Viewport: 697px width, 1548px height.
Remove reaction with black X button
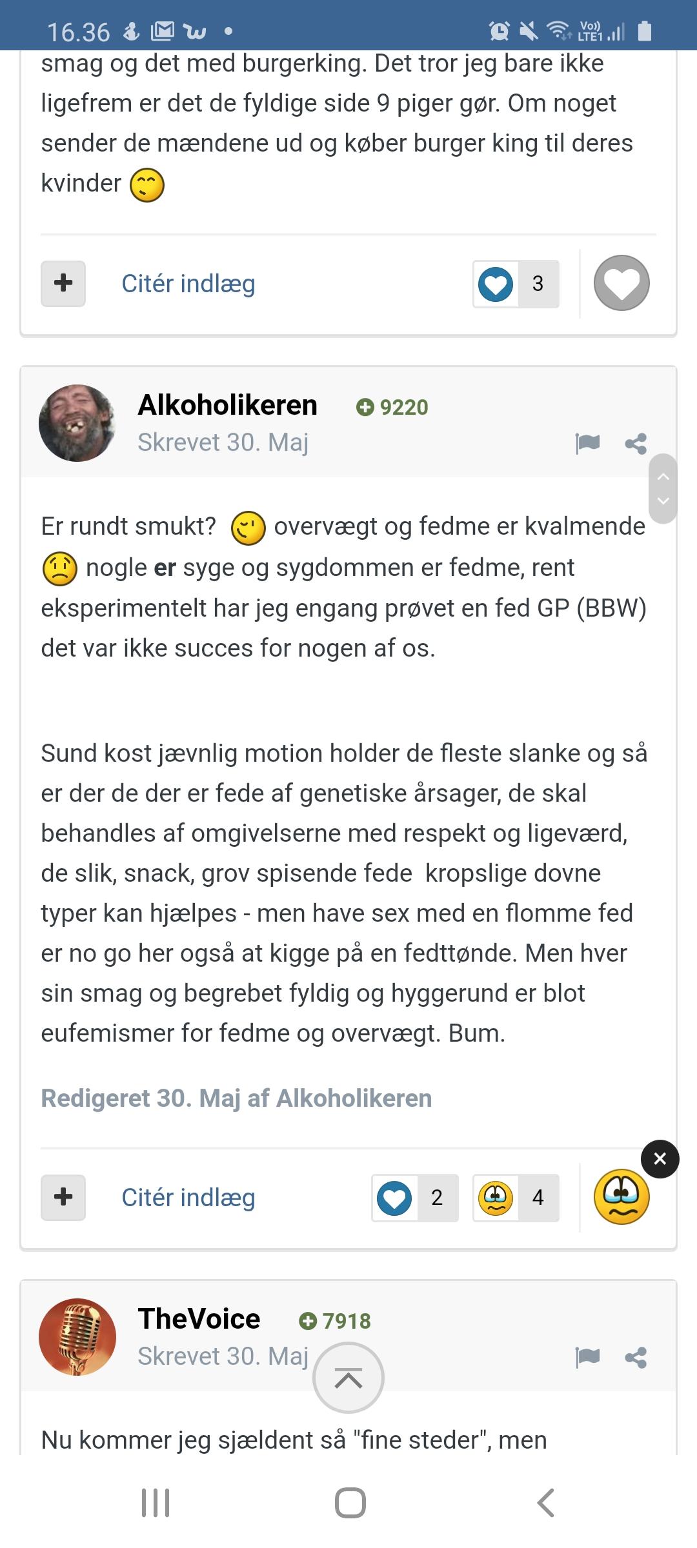(660, 1159)
